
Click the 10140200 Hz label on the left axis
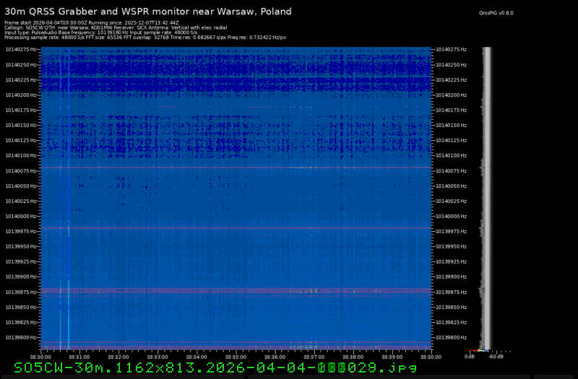tap(21, 95)
